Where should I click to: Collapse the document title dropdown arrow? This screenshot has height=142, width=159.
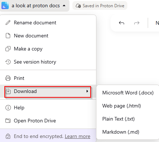(64, 5)
